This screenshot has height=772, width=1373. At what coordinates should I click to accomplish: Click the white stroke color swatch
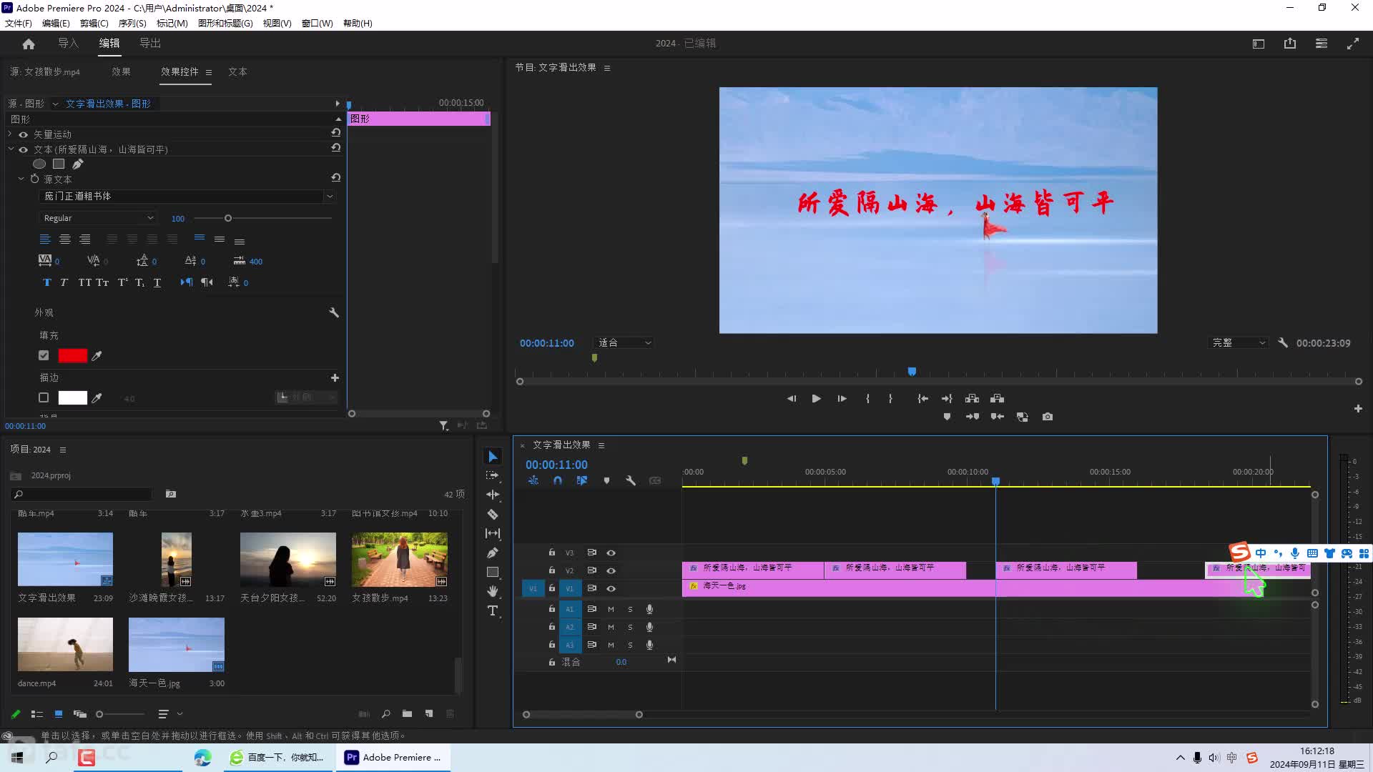tap(72, 397)
